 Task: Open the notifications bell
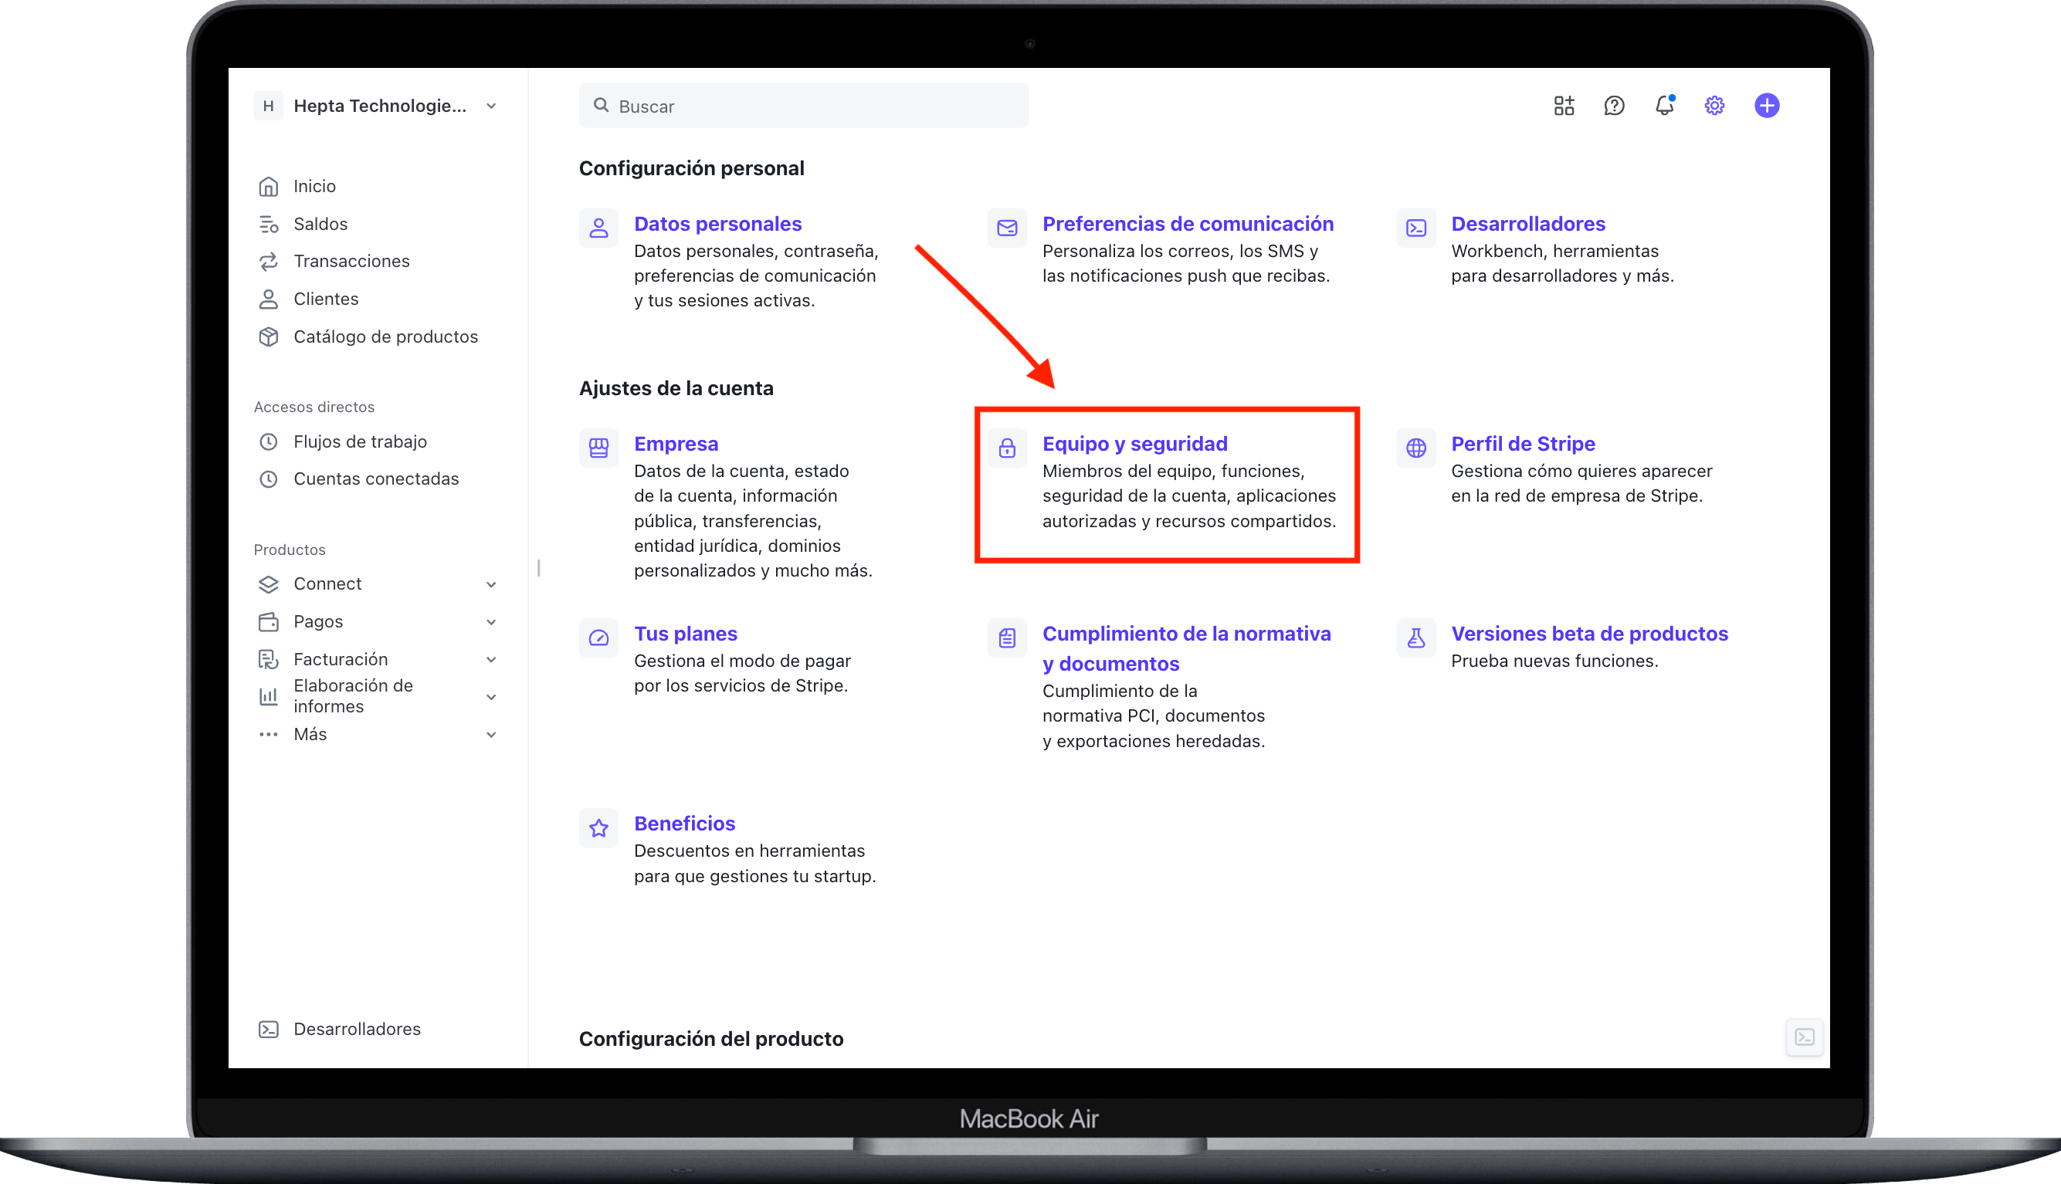1664,106
